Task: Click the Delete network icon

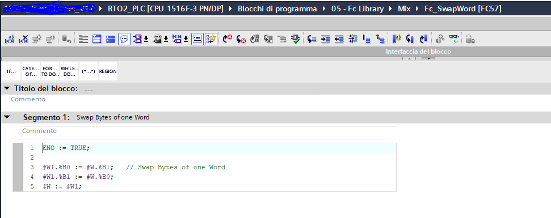Action: 23,39
